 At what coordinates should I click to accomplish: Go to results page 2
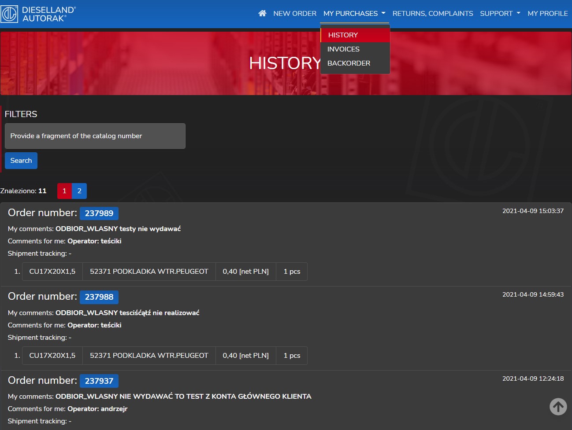coord(79,191)
